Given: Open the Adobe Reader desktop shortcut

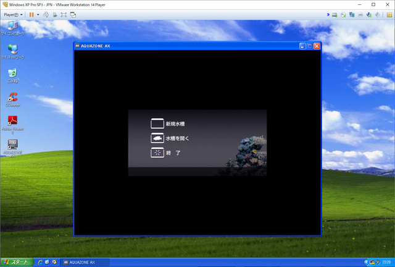Looking at the screenshot, I should (x=12, y=124).
